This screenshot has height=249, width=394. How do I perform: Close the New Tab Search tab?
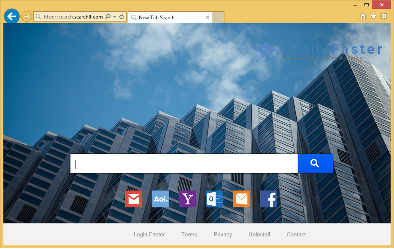(207, 18)
